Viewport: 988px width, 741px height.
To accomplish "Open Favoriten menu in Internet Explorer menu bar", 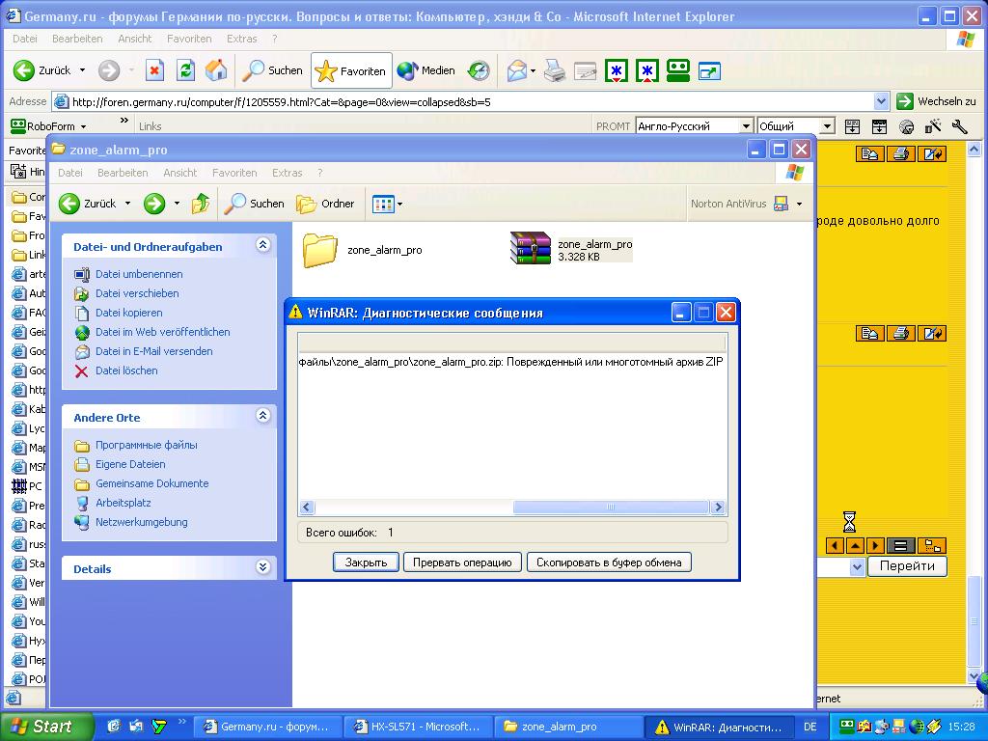I will pyautogui.click(x=189, y=39).
